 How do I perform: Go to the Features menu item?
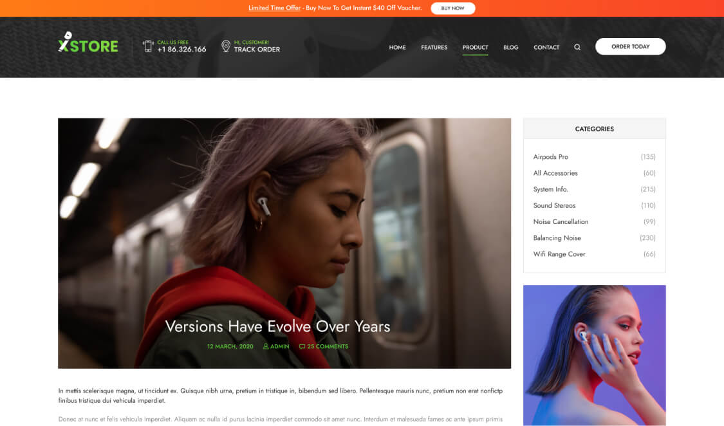434,47
